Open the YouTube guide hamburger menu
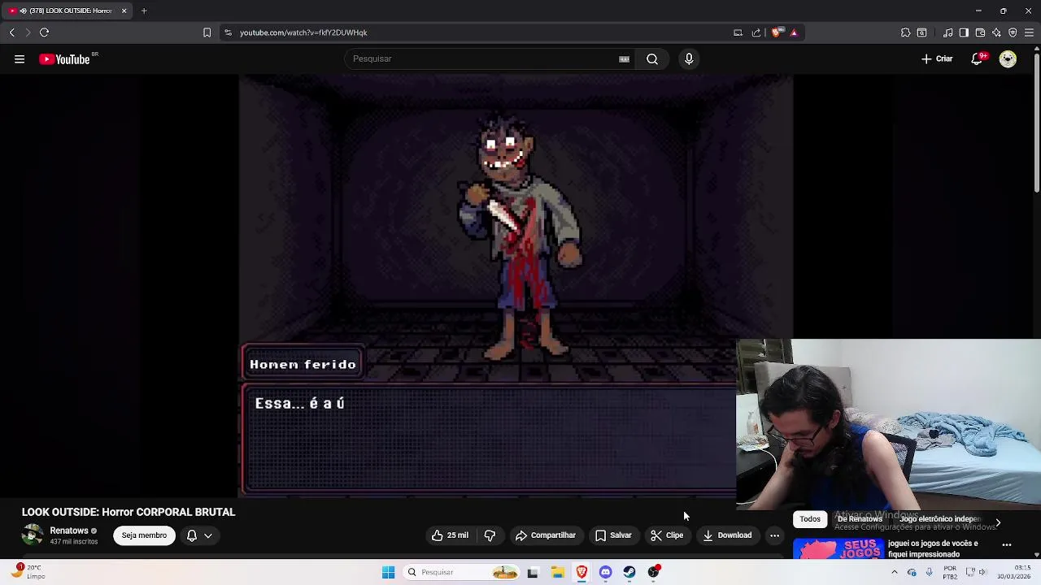 (20, 58)
